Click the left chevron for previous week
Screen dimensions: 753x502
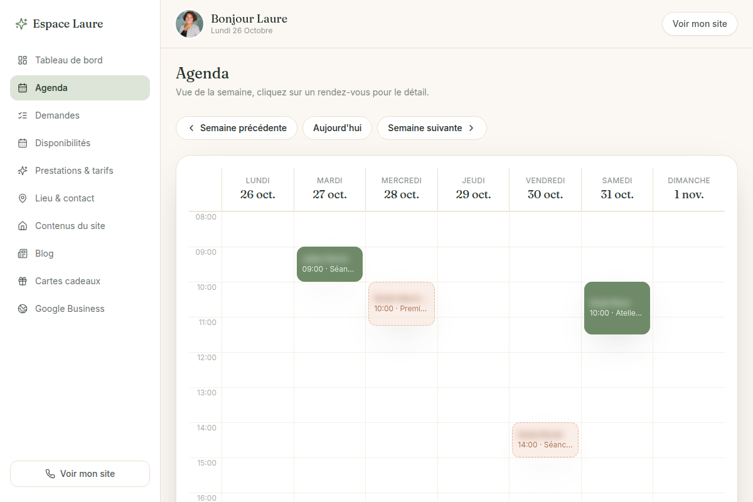tap(191, 128)
